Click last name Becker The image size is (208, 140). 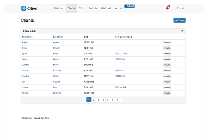[56, 48]
